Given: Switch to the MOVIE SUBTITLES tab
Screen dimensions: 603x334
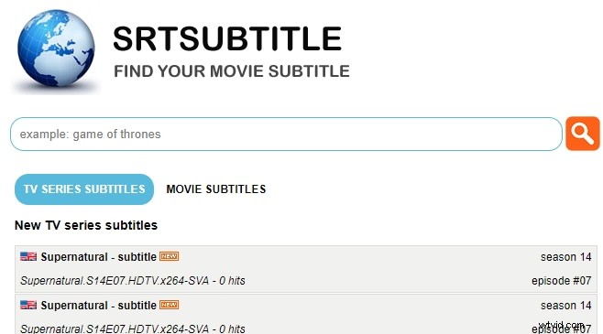Looking at the screenshot, I should tap(216, 189).
